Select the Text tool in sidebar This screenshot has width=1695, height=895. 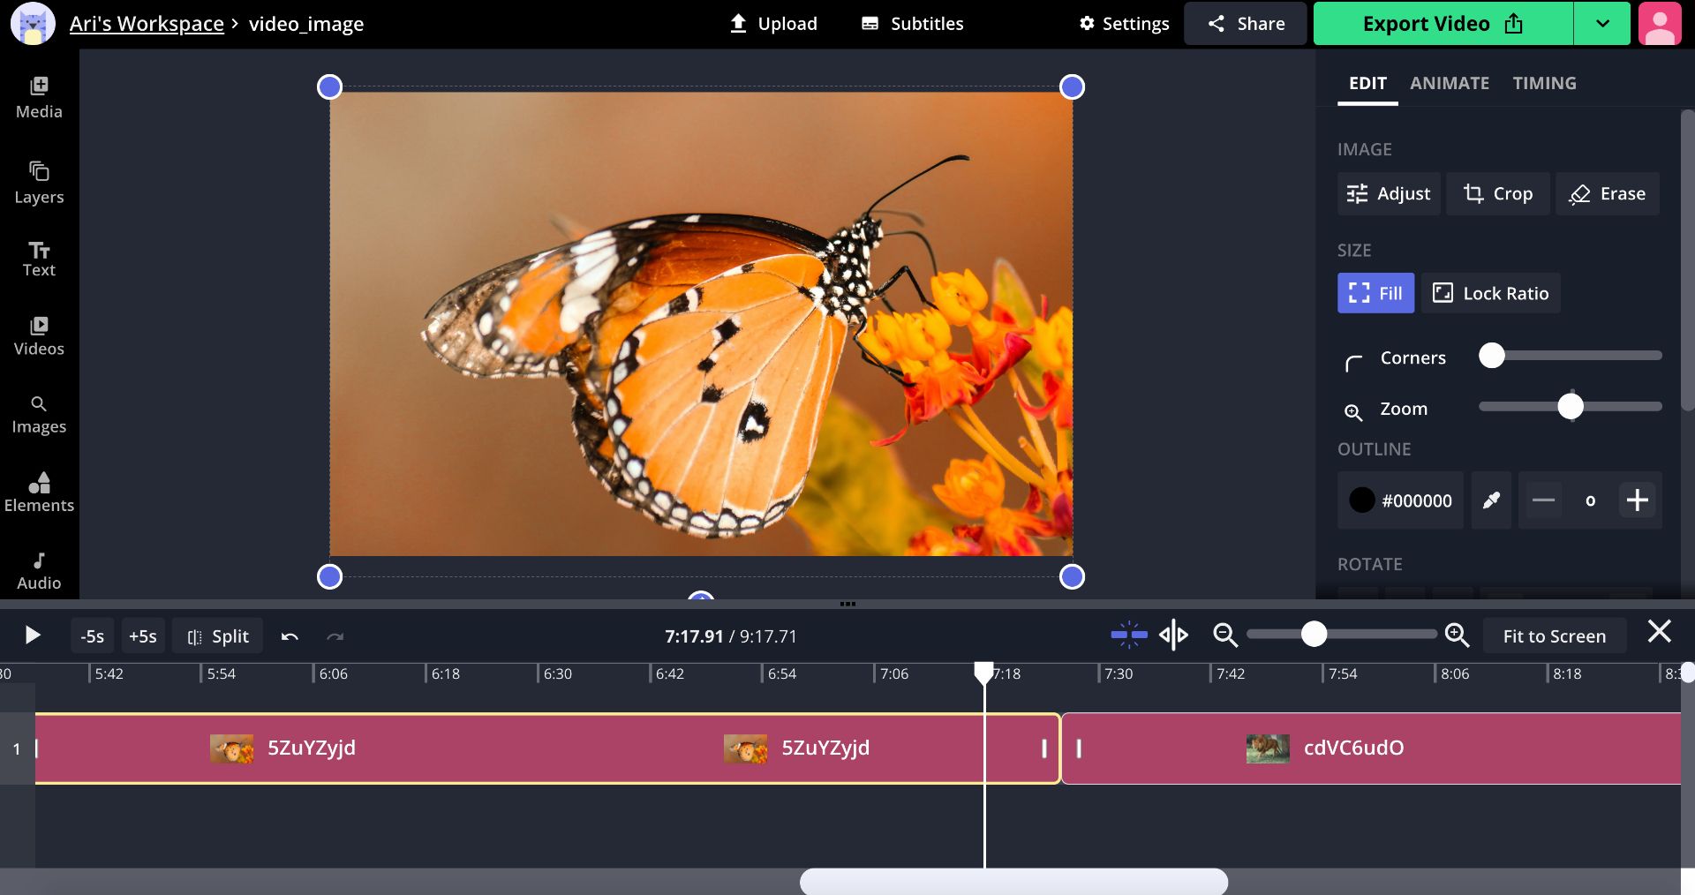(39, 259)
